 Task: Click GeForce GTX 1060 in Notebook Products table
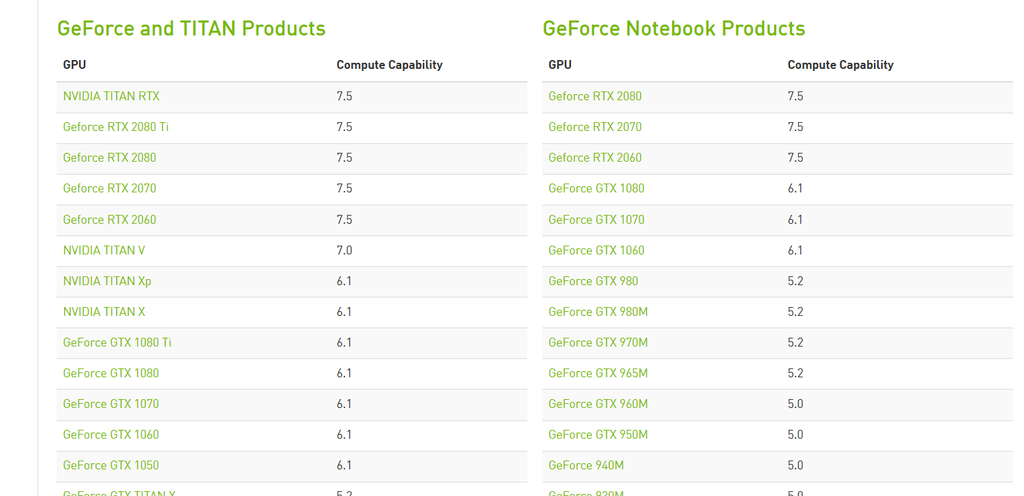tap(596, 250)
